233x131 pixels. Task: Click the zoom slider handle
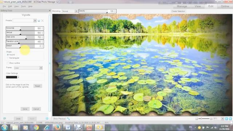201,119
